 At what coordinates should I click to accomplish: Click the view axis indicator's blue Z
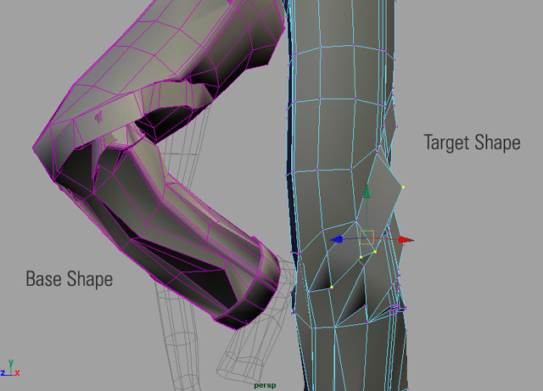coord(3,373)
